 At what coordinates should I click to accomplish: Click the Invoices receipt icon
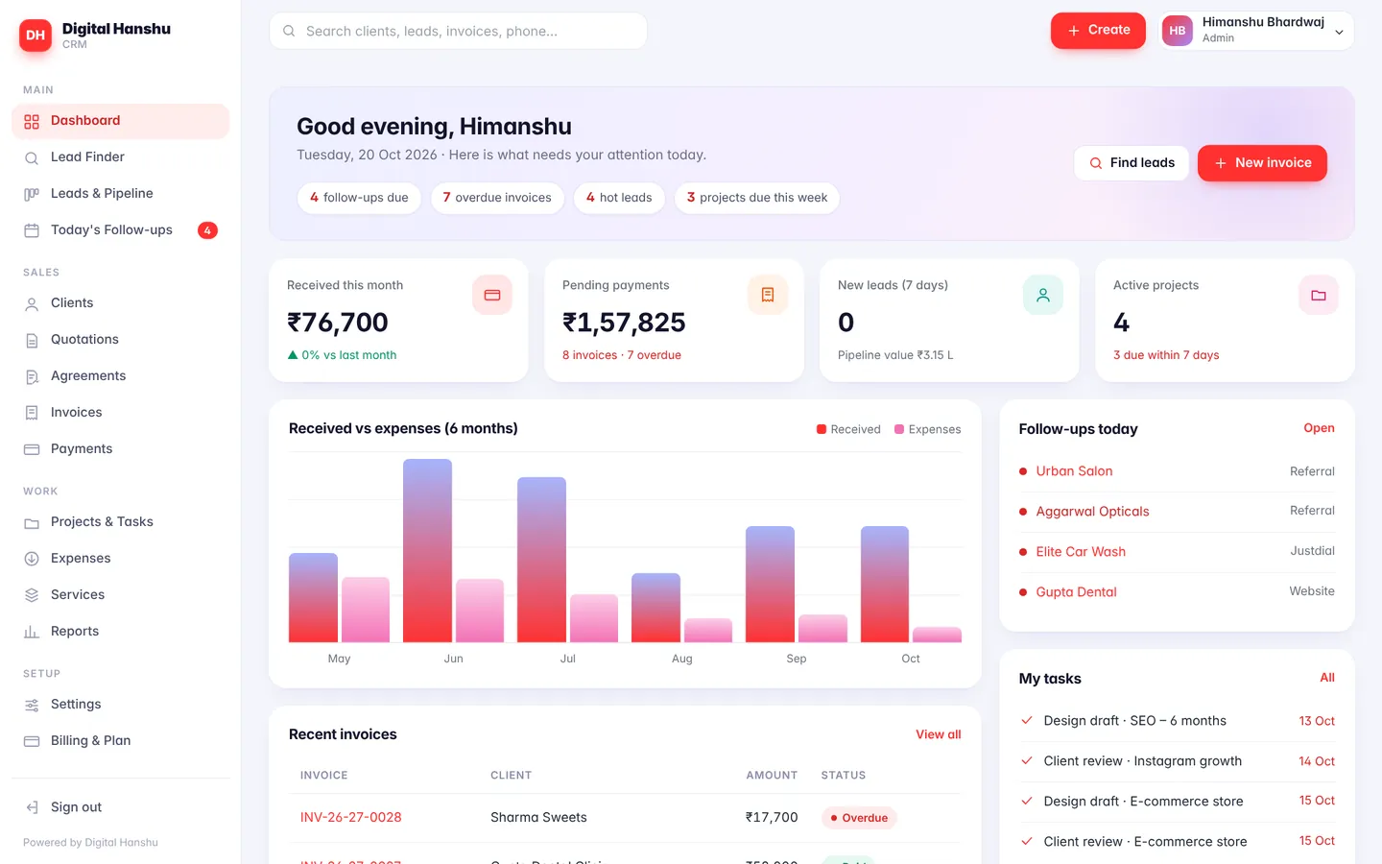[32, 413]
